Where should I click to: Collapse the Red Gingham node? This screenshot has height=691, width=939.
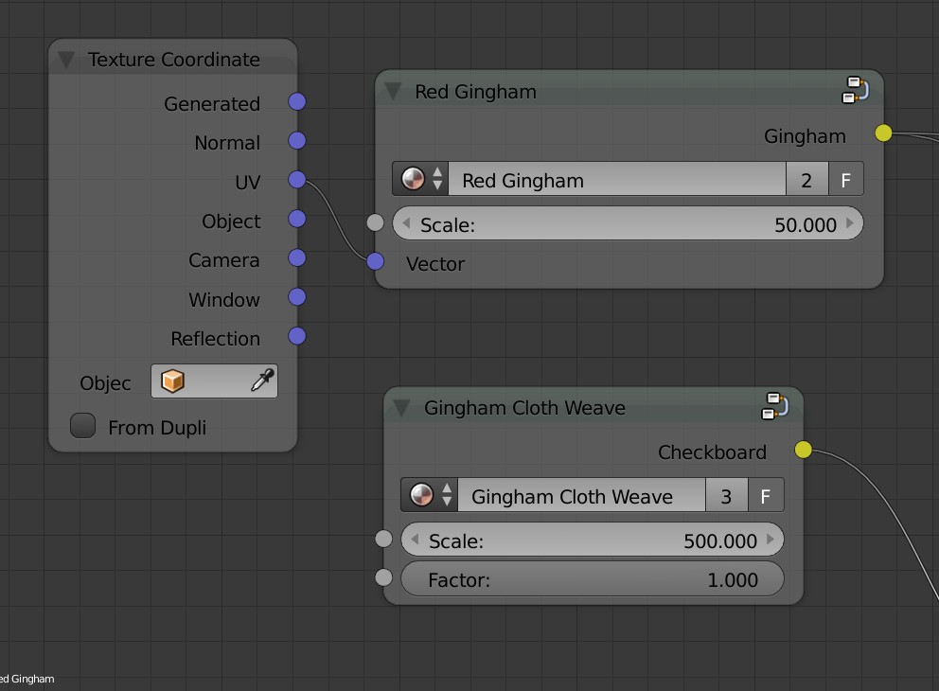(395, 91)
